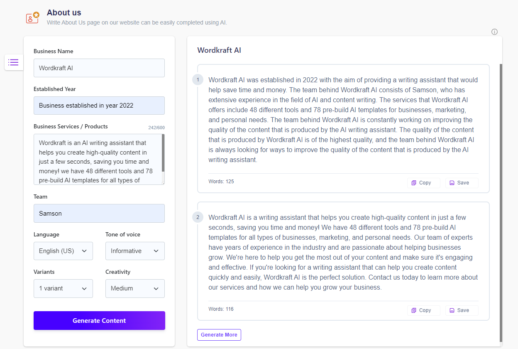Click the About us page icon
This screenshot has height=349, width=518.
tap(32, 17)
